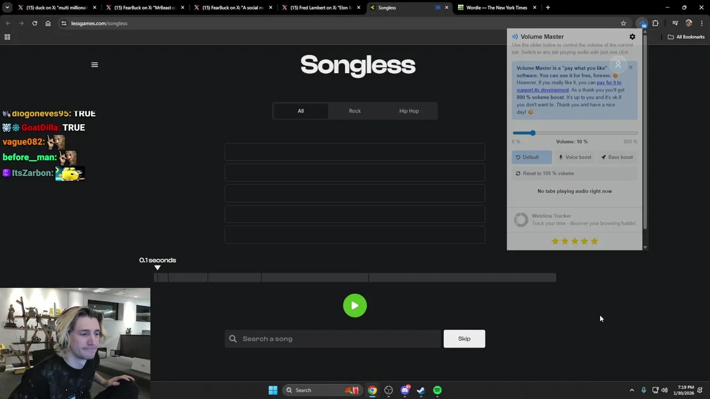Click the Windows taskbar Search box
Screen dimensions: 710x399
coord(322,390)
